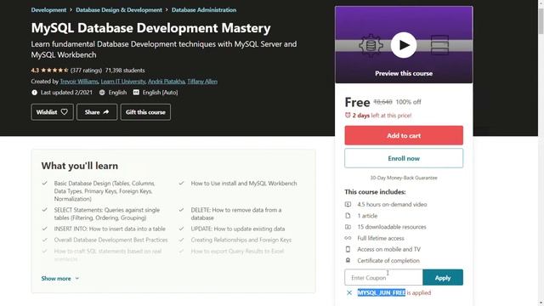The height and width of the screenshot is (306, 544).
Task: Open the Development breadcrumb link
Action: pyautogui.click(x=48, y=10)
